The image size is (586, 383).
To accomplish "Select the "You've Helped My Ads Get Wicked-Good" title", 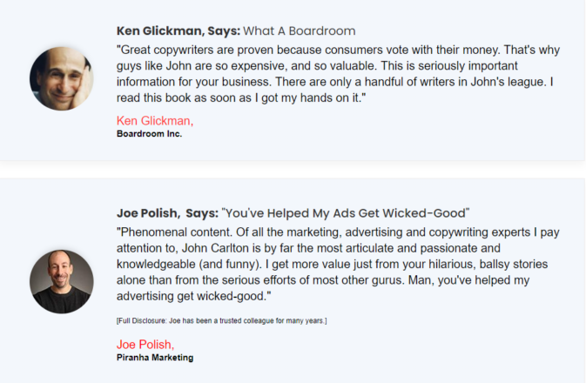I will pos(346,212).
